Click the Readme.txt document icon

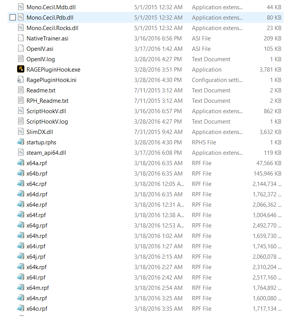pos(21,90)
